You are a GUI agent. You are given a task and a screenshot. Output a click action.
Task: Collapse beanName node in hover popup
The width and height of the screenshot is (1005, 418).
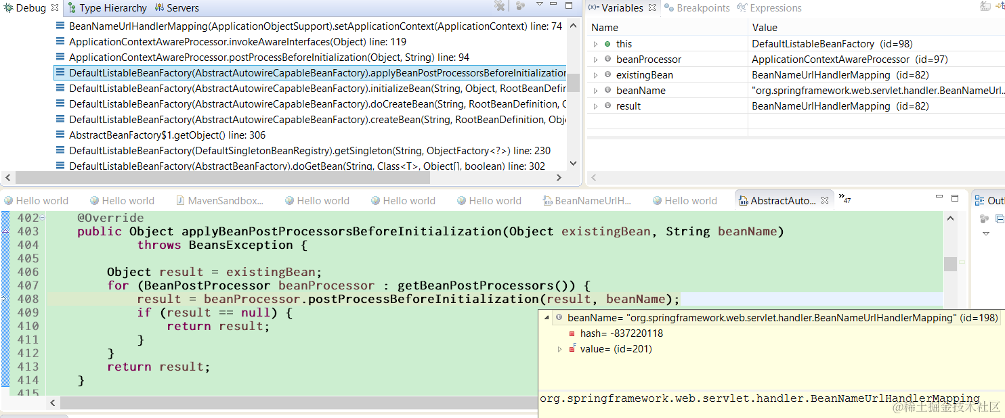547,318
